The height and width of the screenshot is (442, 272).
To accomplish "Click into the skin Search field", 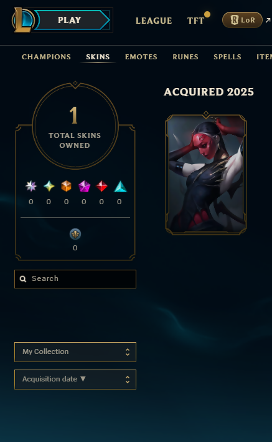I will (75, 279).
